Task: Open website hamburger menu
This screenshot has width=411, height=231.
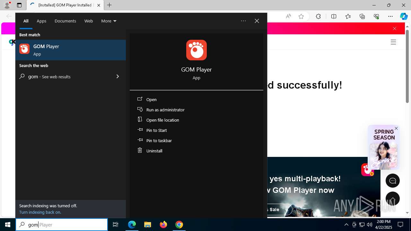Action: tap(393, 42)
